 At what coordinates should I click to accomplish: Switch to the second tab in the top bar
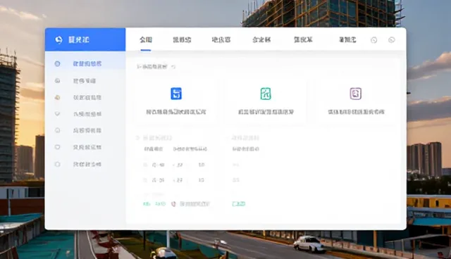pos(182,39)
